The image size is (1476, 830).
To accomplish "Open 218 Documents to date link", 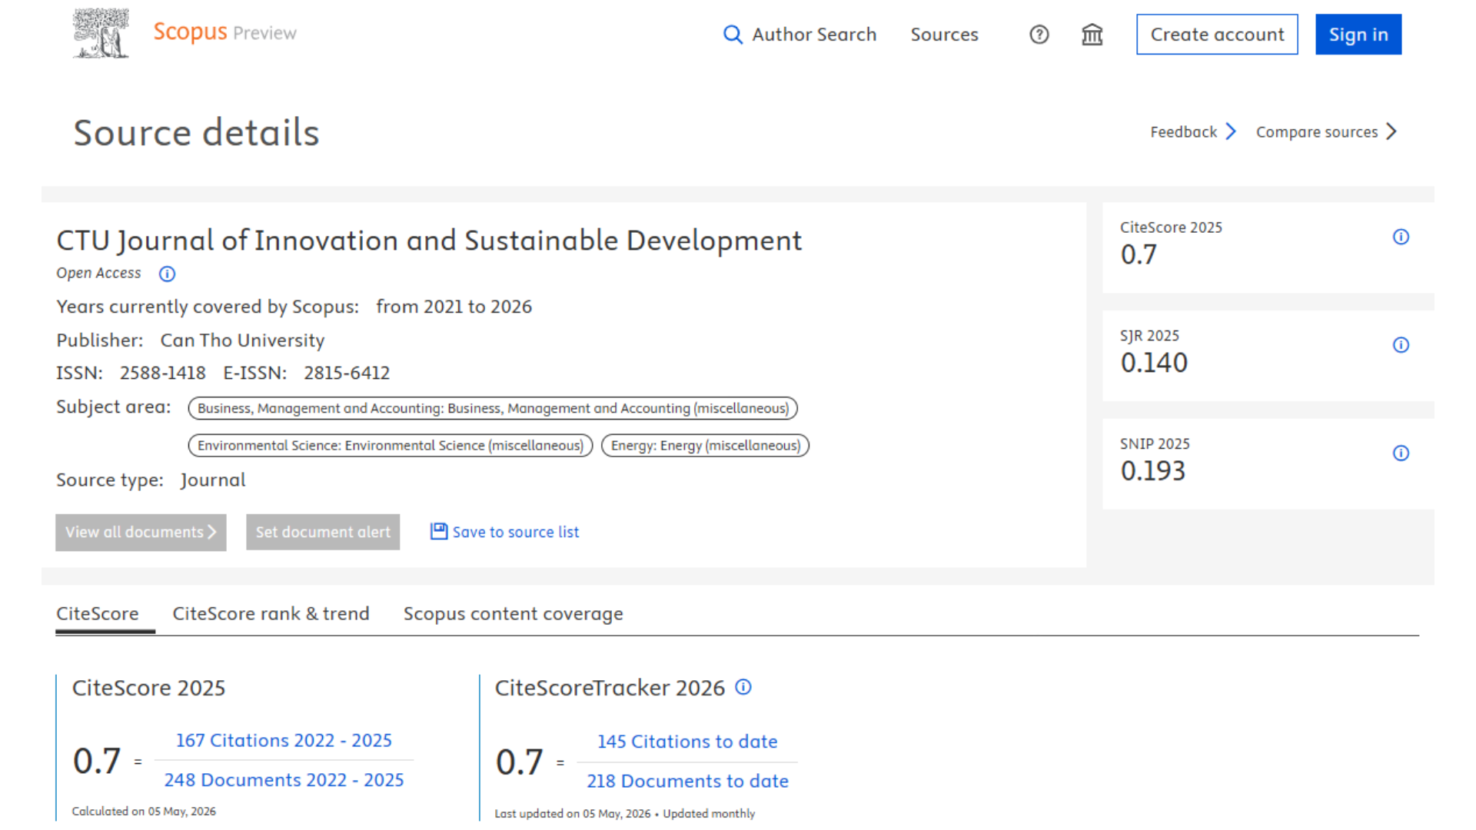I will click(687, 782).
